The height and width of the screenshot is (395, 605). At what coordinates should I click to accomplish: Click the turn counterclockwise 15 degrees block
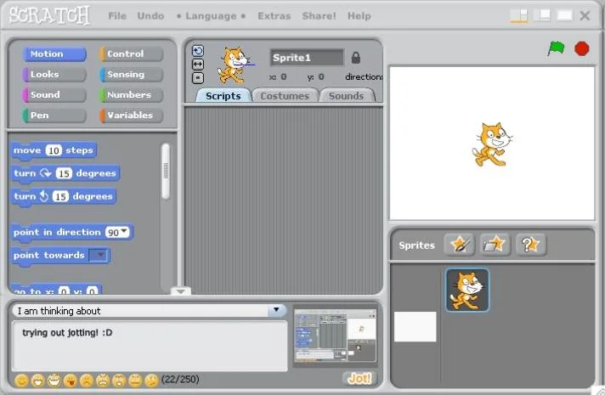63,196
